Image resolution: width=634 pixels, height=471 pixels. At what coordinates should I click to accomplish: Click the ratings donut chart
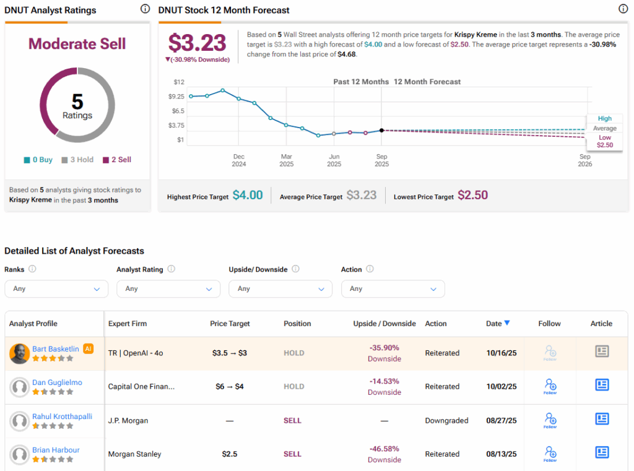(x=77, y=105)
